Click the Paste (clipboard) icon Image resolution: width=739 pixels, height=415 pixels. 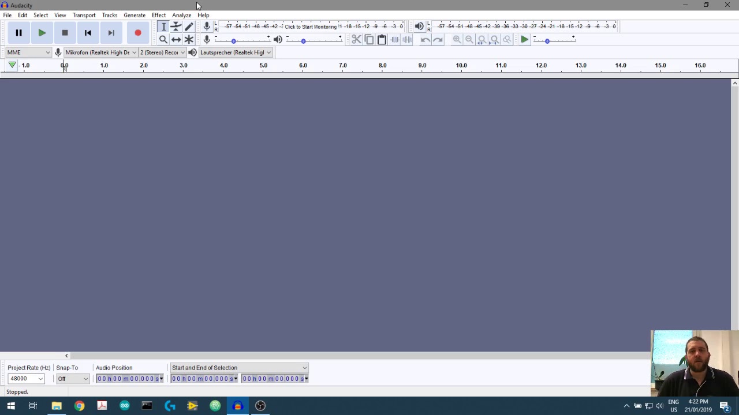[x=382, y=39]
